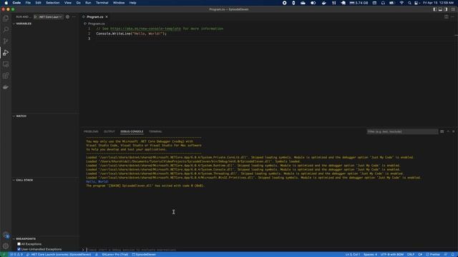Open the errors and warnings status item
Screen dimensions: 458x257
[x=16, y=254]
